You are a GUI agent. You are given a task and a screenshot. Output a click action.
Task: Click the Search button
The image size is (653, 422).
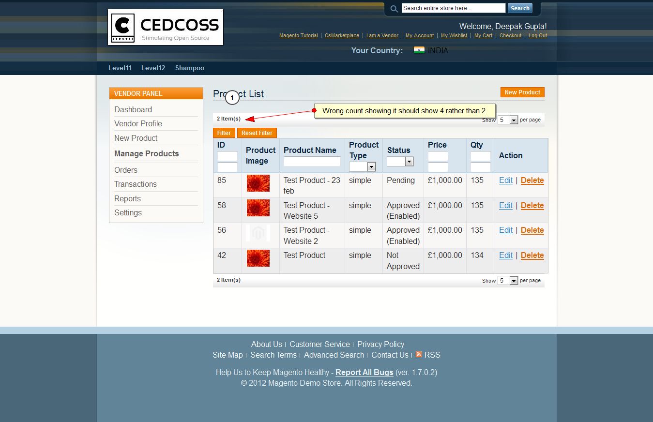tap(520, 8)
